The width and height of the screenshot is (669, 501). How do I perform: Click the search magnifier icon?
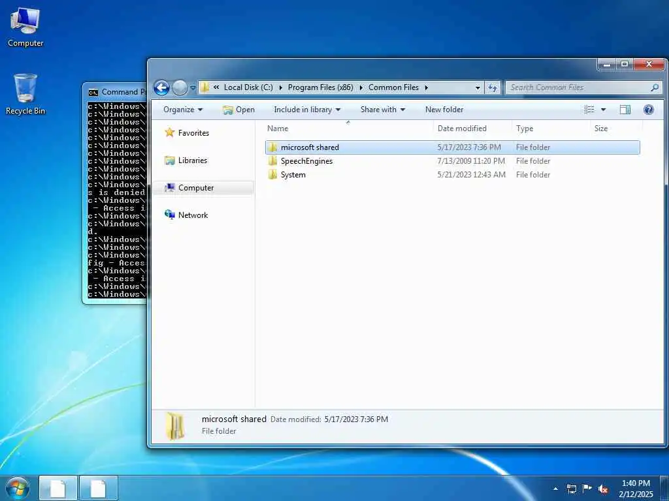[655, 87]
